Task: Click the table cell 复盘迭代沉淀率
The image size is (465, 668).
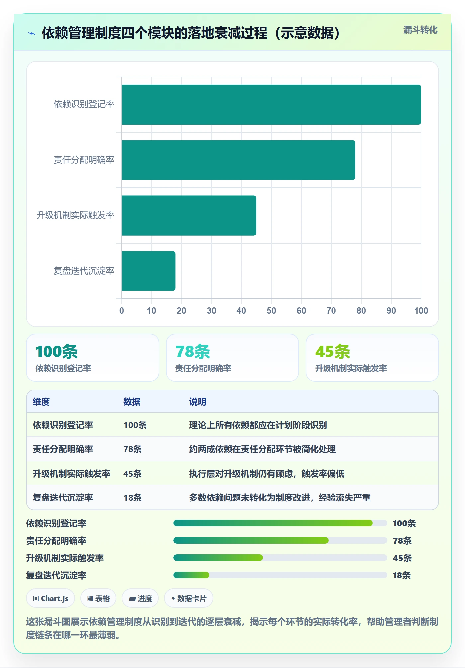Action: [x=63, y=498]
